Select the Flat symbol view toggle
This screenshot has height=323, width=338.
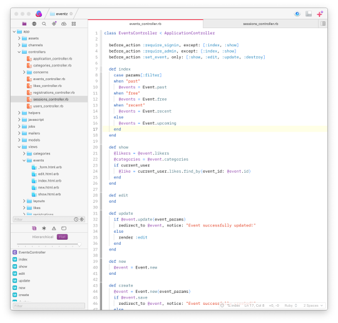pos(63,237)
